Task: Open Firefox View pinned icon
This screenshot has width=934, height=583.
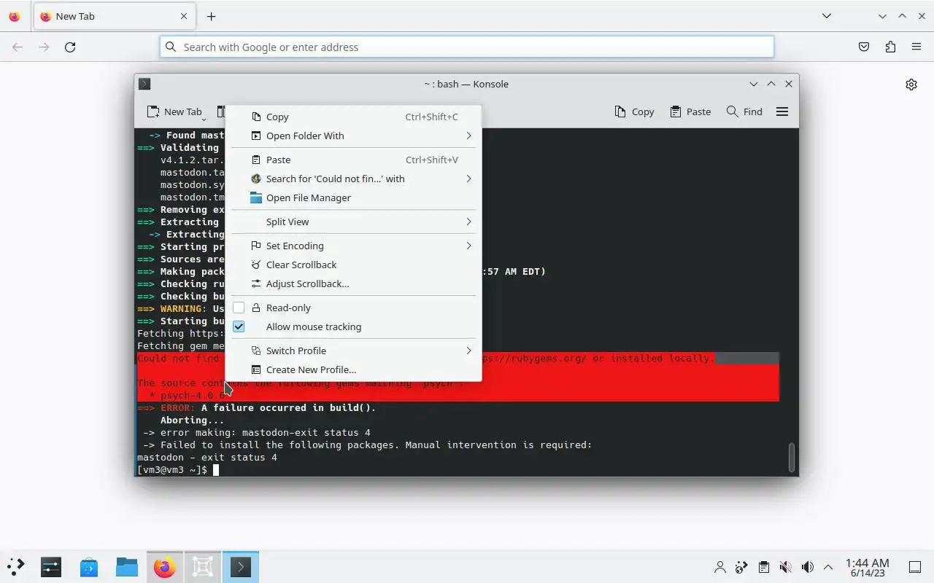Action: [x=15, y=16]
